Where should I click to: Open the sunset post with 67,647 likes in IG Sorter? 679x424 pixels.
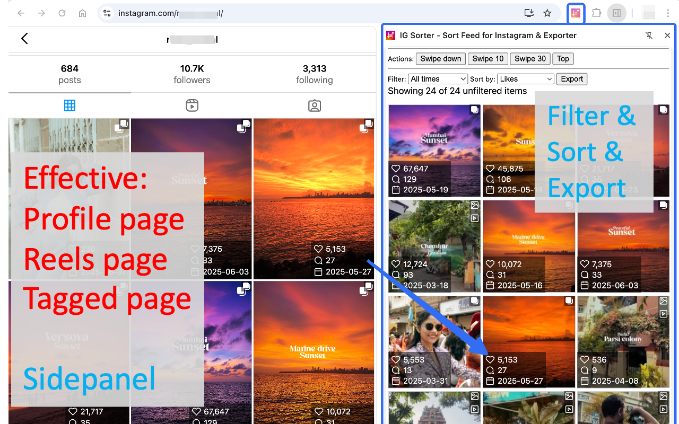[434, 140]
